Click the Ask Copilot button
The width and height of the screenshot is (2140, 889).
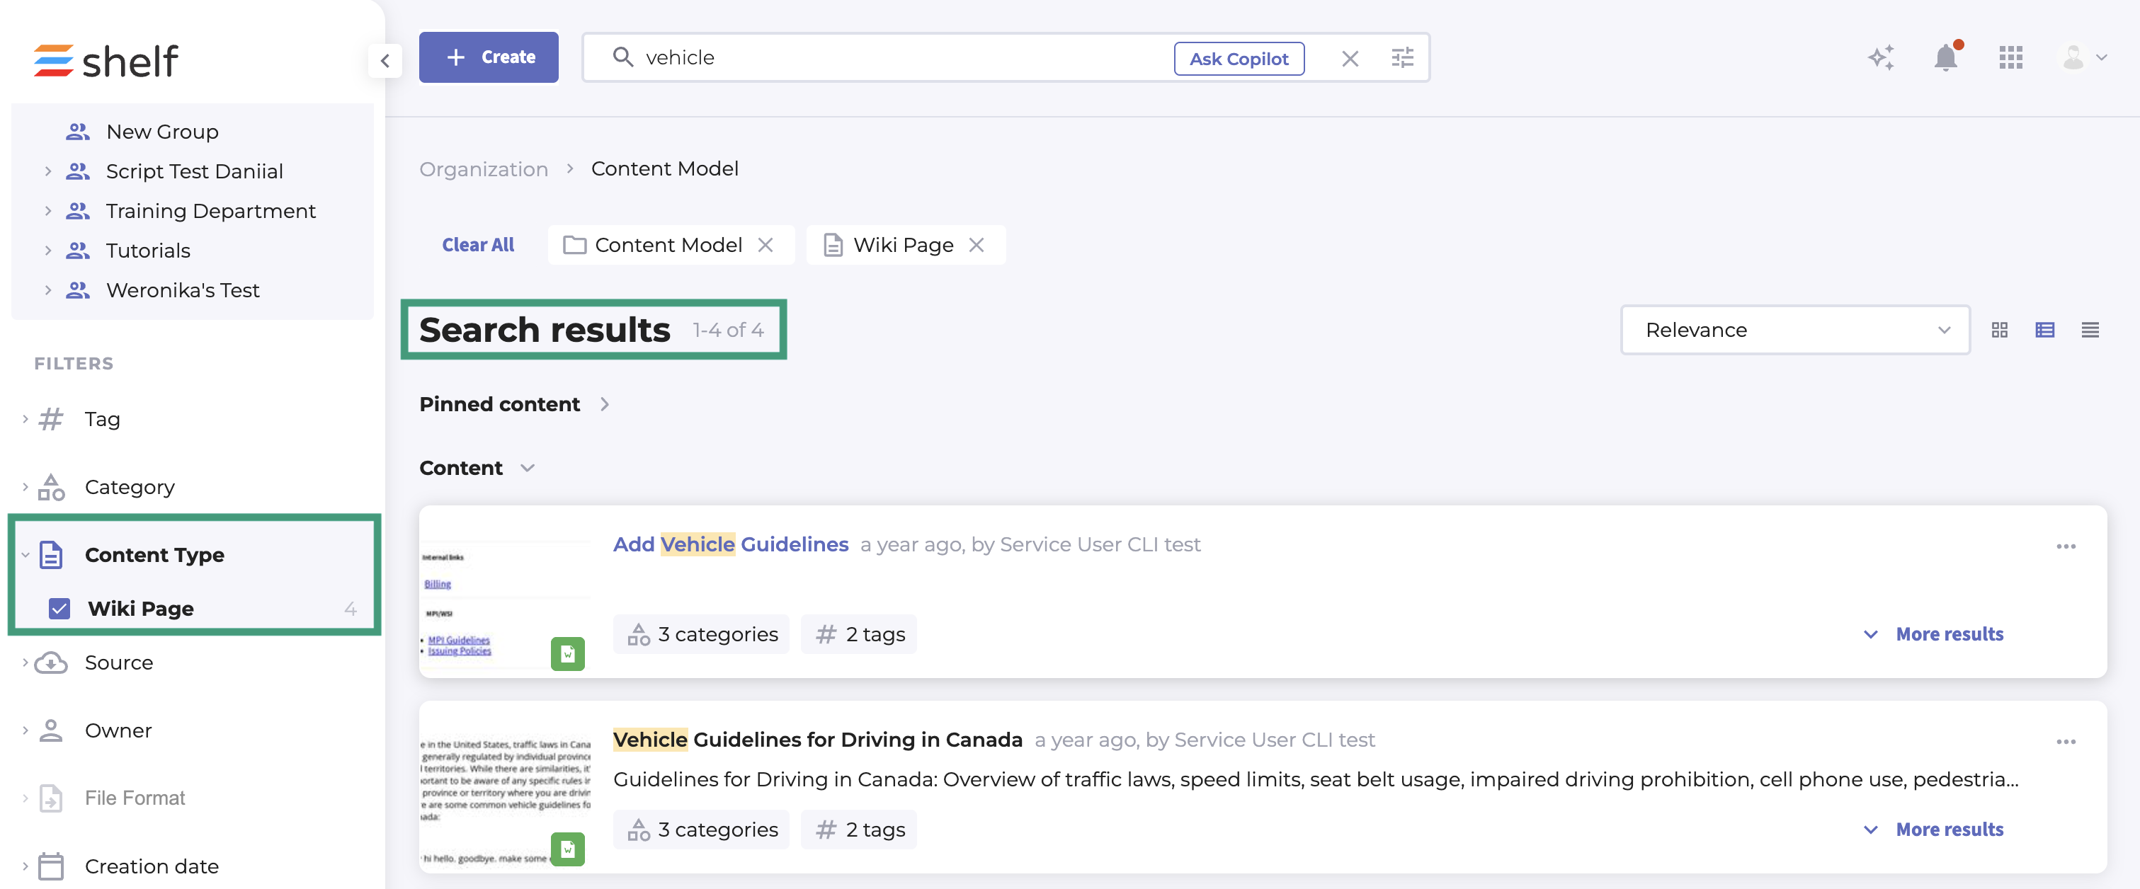pyautogui.click(x=1238, y=59)
